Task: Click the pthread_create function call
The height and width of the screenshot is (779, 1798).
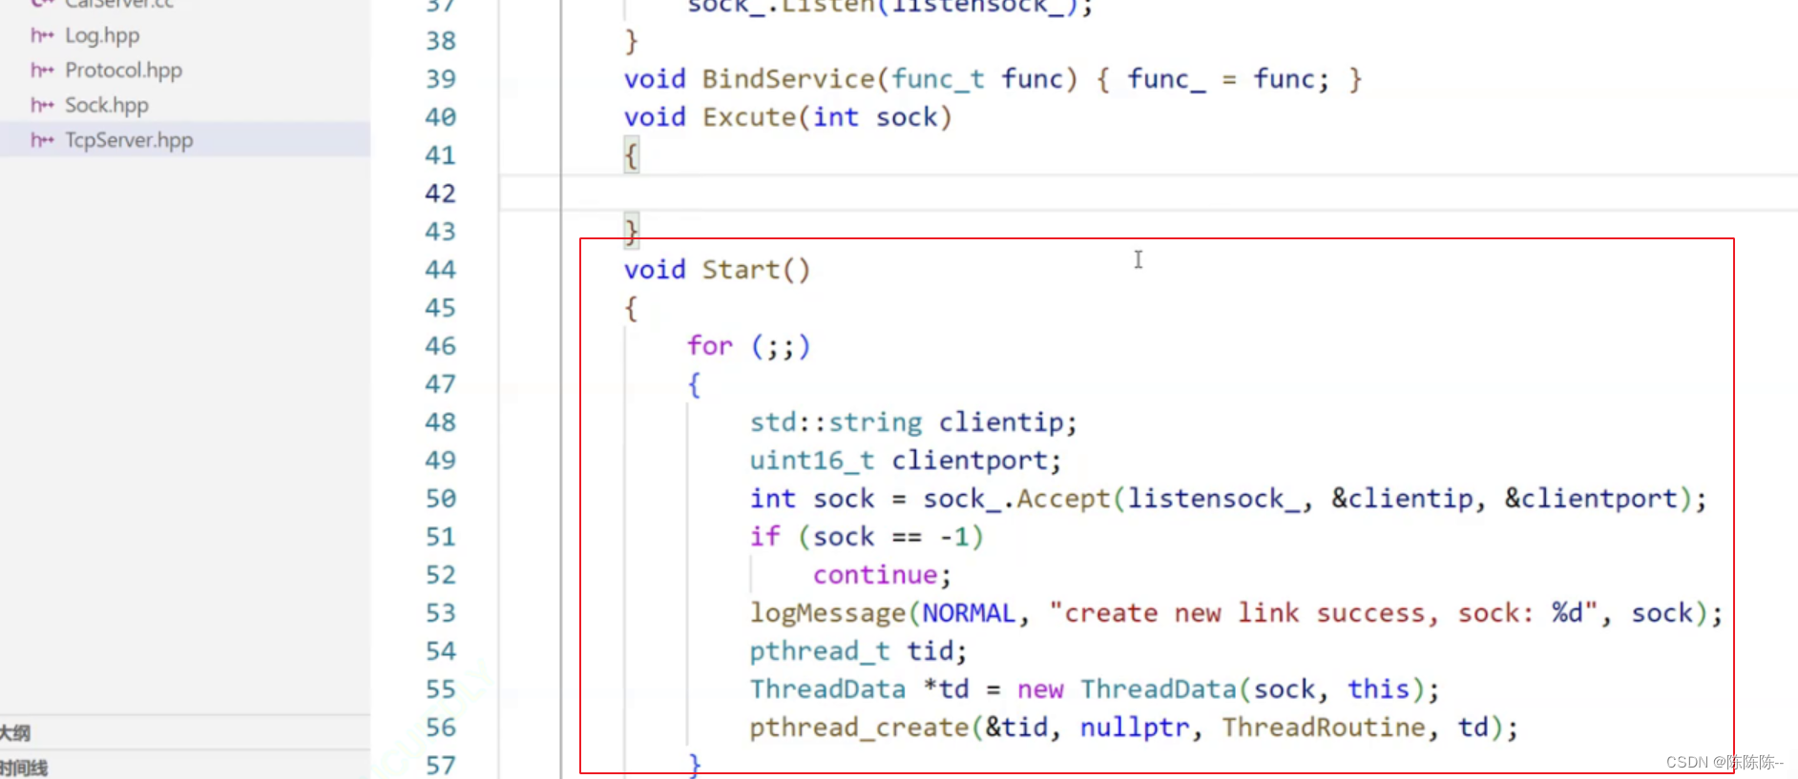Action: (859, 728)
